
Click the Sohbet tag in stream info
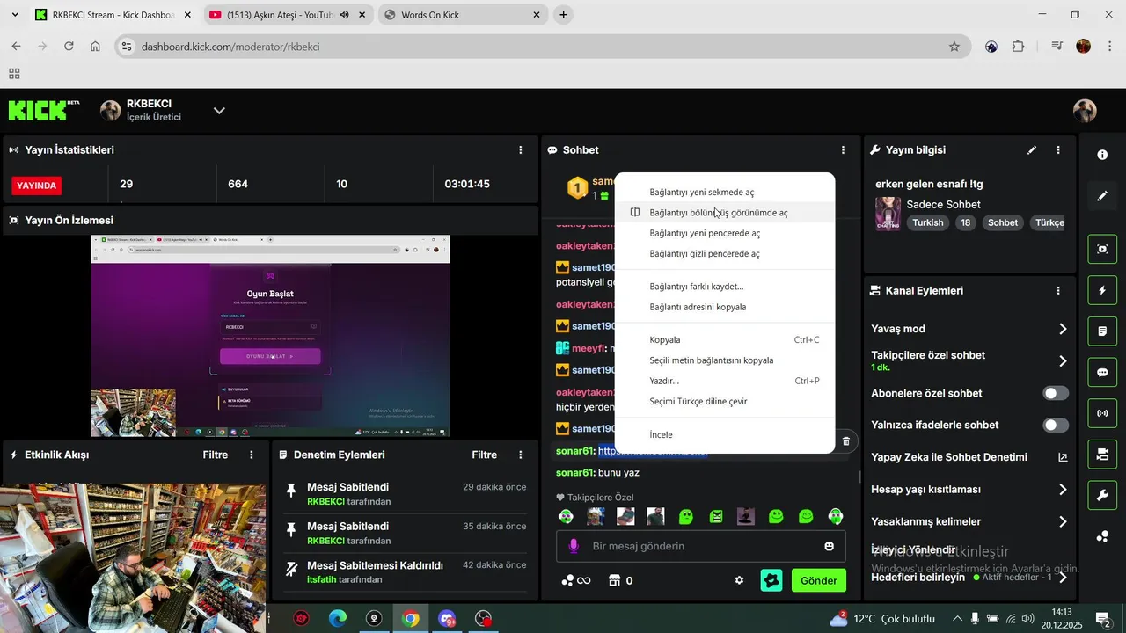pyautogui.click(x=1003, y=222)
